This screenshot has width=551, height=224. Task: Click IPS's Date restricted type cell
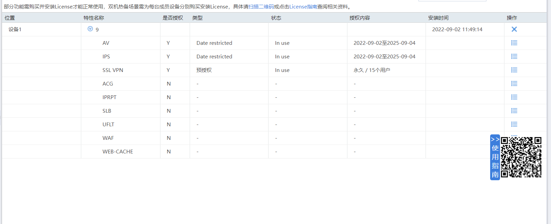click(214, 57)
